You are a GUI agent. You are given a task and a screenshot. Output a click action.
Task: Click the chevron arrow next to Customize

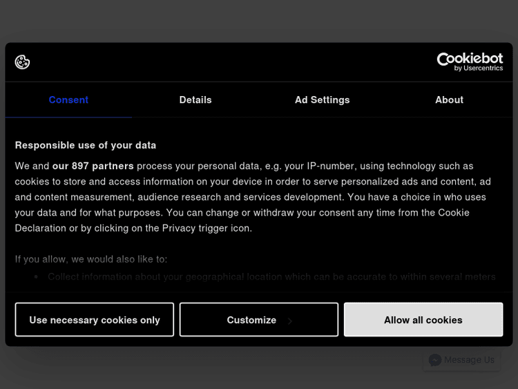pyautogui.click(x=290, y=321)
